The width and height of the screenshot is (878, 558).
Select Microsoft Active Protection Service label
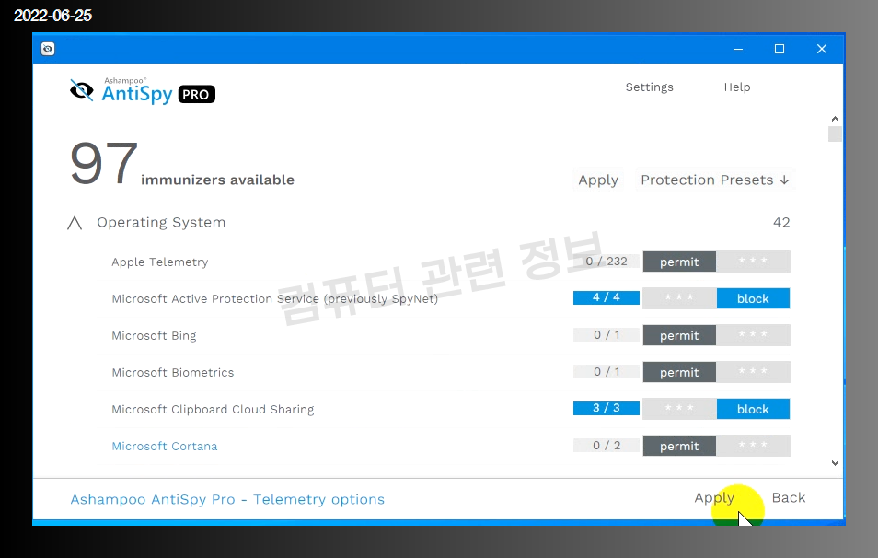[x=274, y=298]
